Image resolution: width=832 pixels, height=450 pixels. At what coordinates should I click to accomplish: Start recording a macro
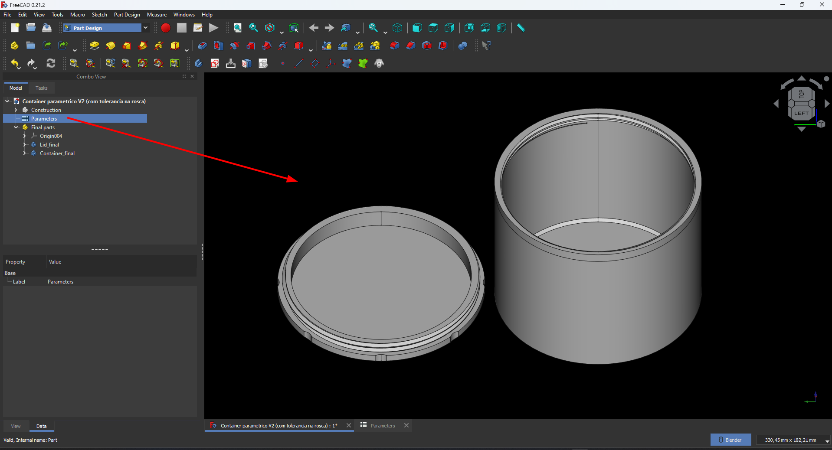coord(165,28)
